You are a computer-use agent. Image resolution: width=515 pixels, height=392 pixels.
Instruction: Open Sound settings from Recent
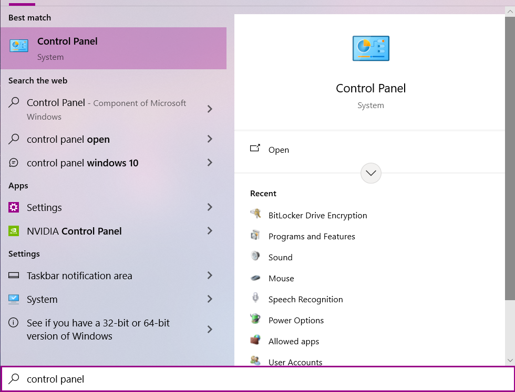280,257
